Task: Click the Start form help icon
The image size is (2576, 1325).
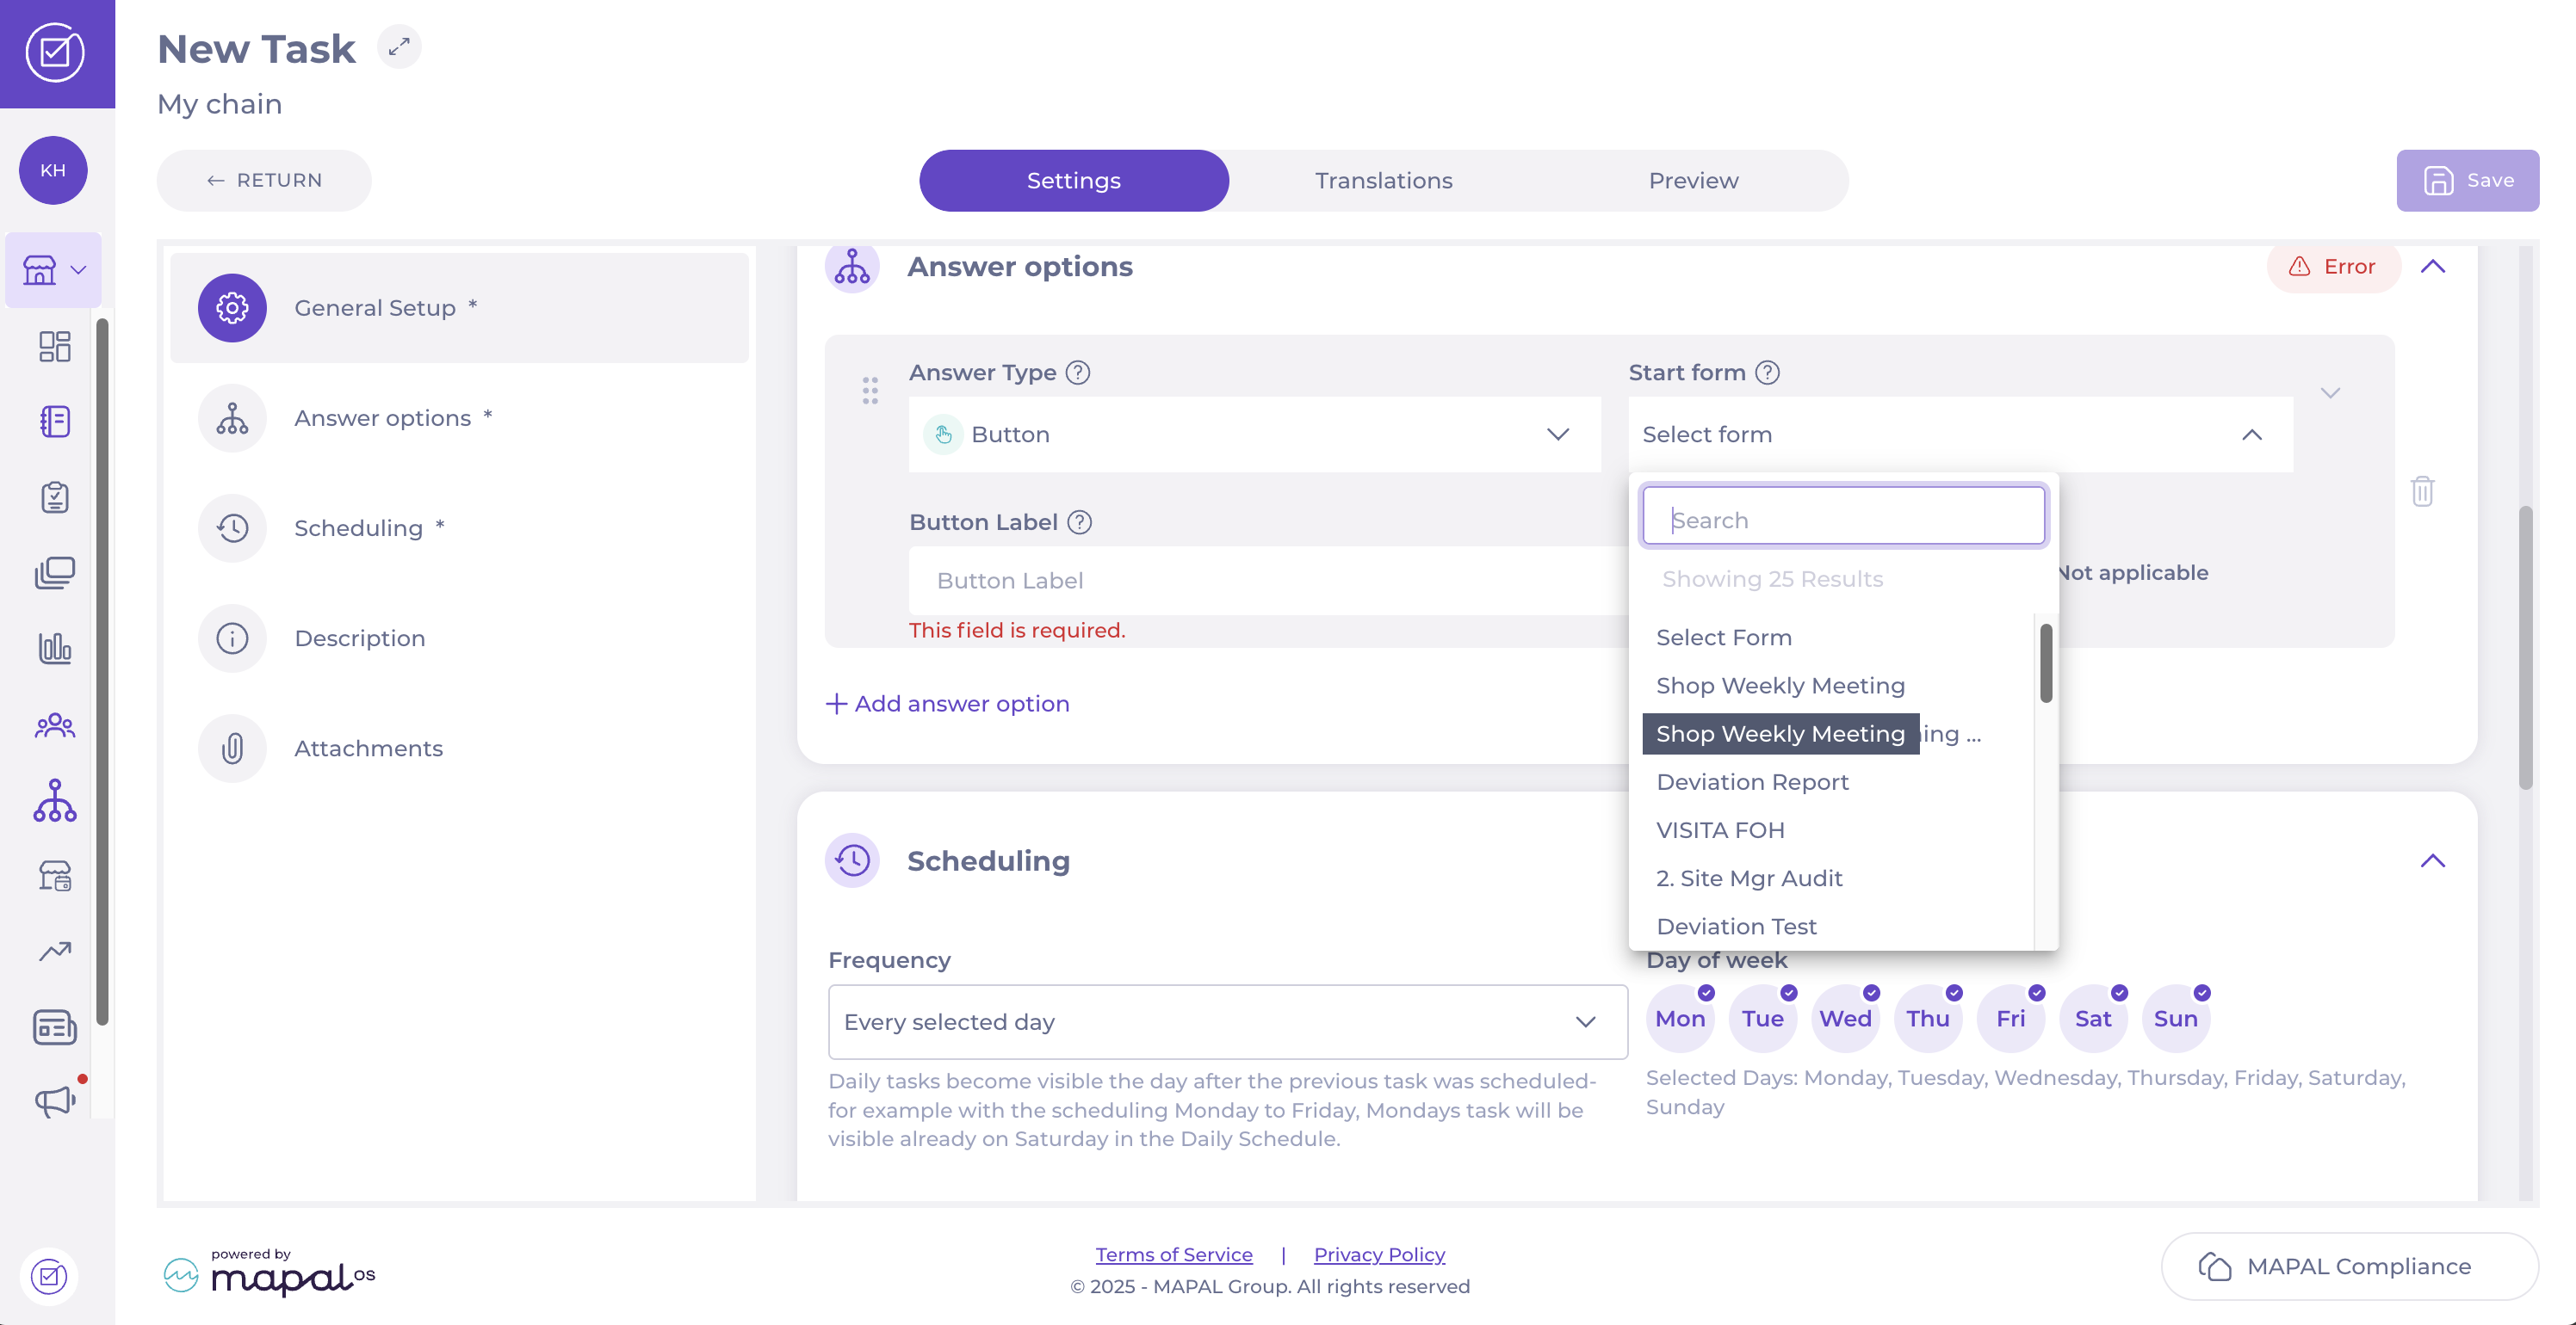Action: 1767,373
